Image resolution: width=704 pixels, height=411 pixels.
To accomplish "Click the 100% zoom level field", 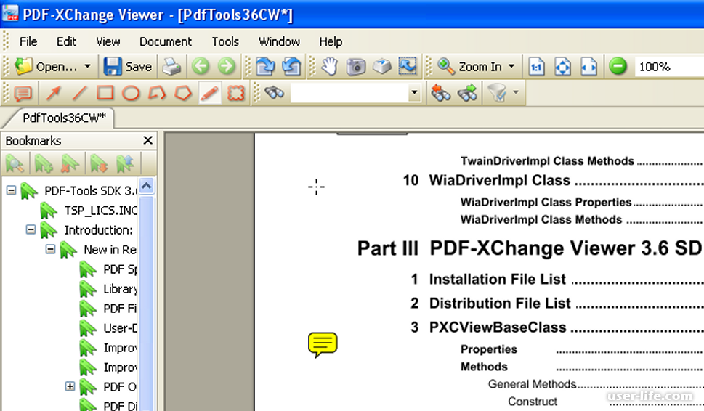I will tap(668, 67).
